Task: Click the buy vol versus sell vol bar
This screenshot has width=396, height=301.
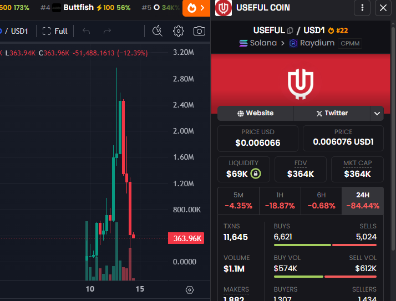Action: point(325,277)
